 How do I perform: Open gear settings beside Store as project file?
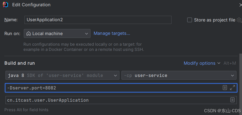(x=239, y=20)
